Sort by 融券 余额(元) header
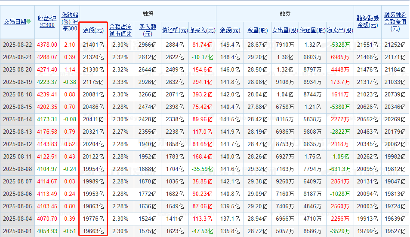Viewport: 410px width, 237px height. point(230,30)
